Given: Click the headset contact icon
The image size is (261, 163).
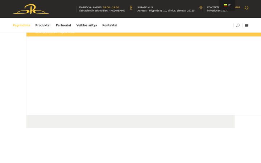Looking at the screenshot, I should coord(246,8).
